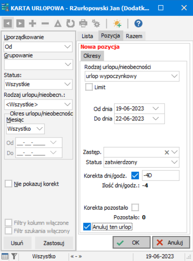Click the sun with plus icon
This screenshot has height=261, width=193.
pyautogui.click(x=117, y=23)
